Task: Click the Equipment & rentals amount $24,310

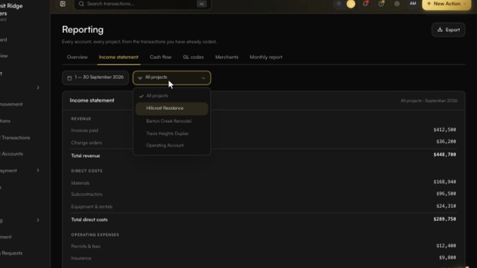Action: [x=446, y=206]
